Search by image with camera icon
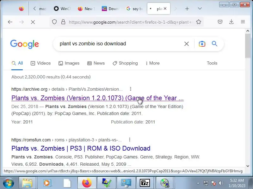 202,44
